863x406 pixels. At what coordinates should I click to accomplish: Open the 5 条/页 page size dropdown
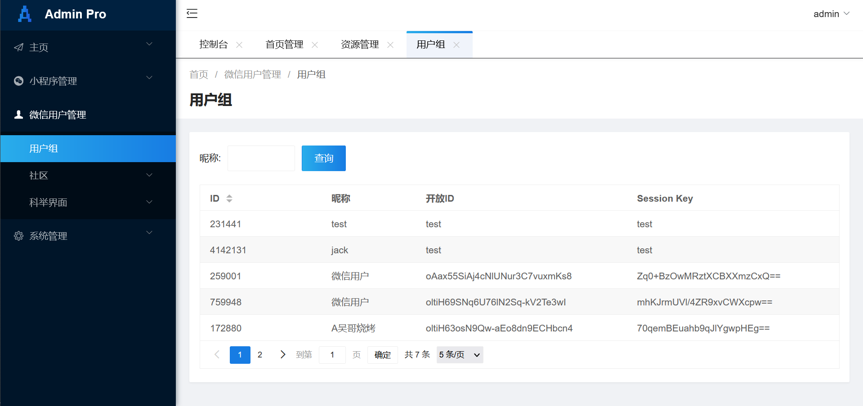pyautogui.click(x=460, y=355)
